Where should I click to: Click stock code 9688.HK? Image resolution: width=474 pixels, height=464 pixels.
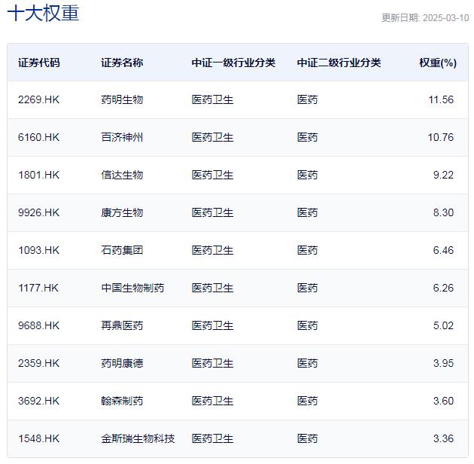[38, 325]
